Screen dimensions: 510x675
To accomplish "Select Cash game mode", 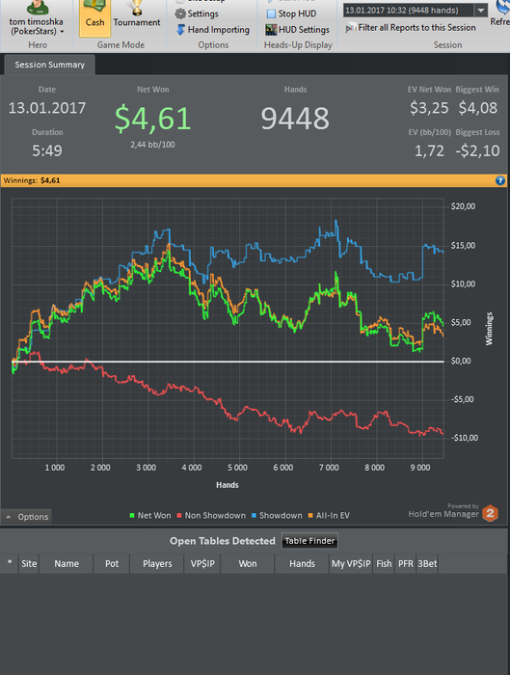I will click(x=94, y=17).
